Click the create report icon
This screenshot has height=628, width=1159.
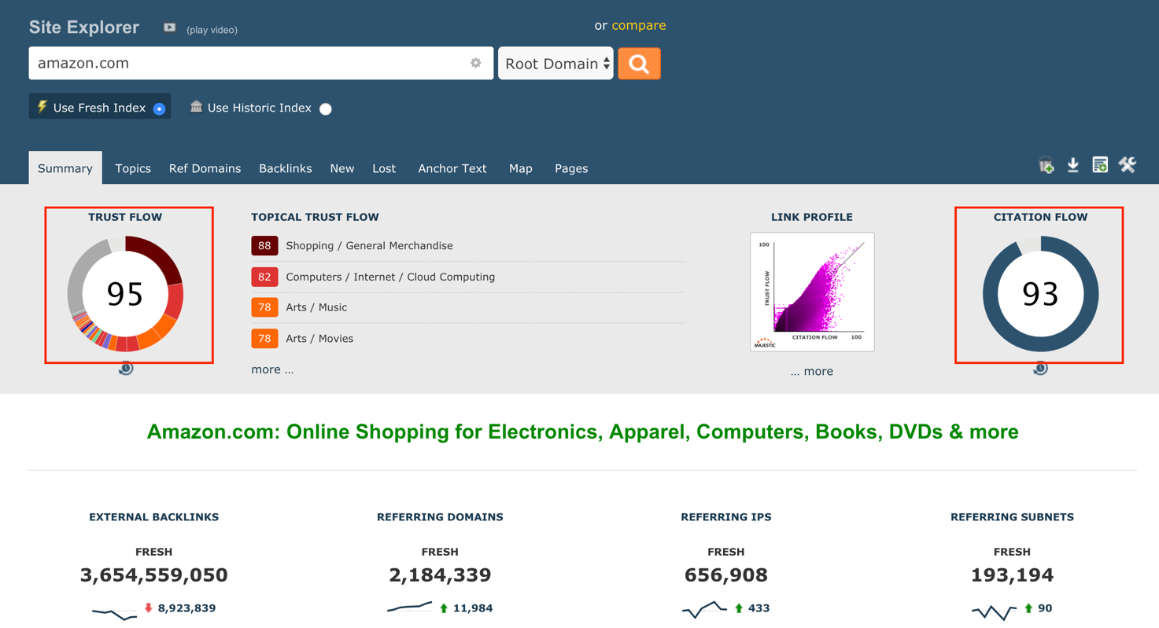(1100, 165)
